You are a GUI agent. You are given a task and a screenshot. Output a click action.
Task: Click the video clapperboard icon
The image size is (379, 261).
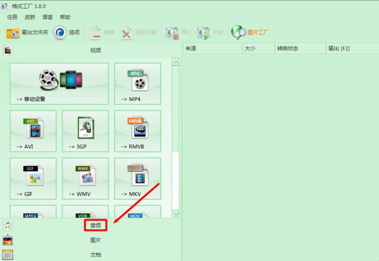8,50
